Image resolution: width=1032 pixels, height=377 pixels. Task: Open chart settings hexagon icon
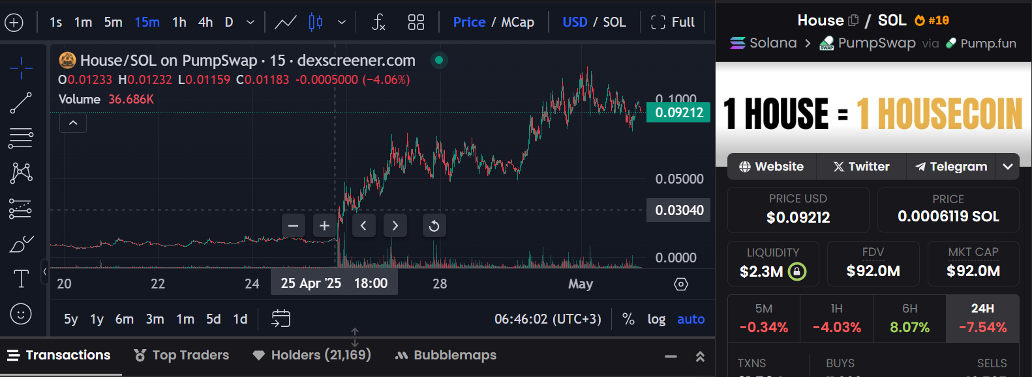click(x=681, y=284)
